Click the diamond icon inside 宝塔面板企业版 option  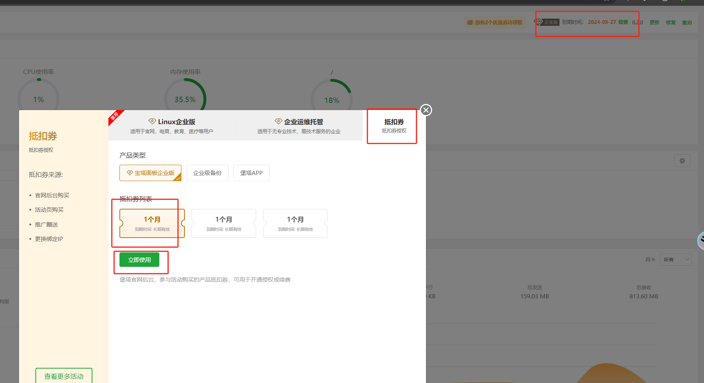coord(130,173)
